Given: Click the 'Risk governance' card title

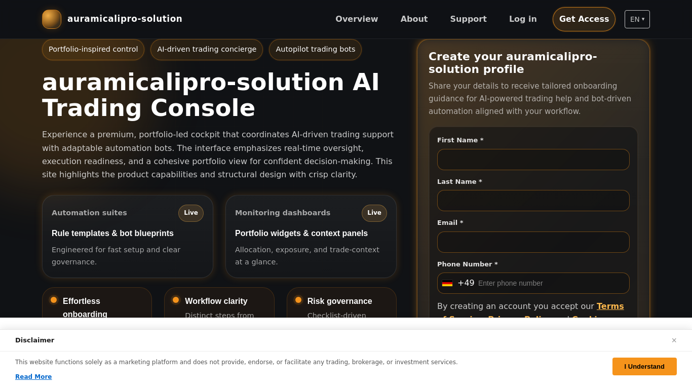Looking at the screenshot, I should tap(340, 301).
